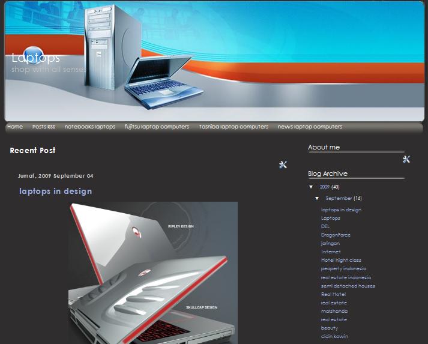Image resolution: width=428 pixels, height=344 pixels.
Task: Open the 'laptops in design' post title
Action: tap(56, 191)
